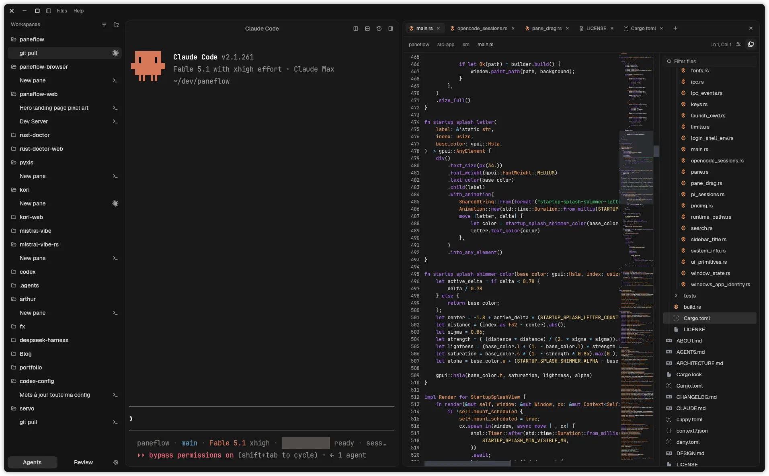
Task: Switch to the Agents tab
Action: click(32, 462)
